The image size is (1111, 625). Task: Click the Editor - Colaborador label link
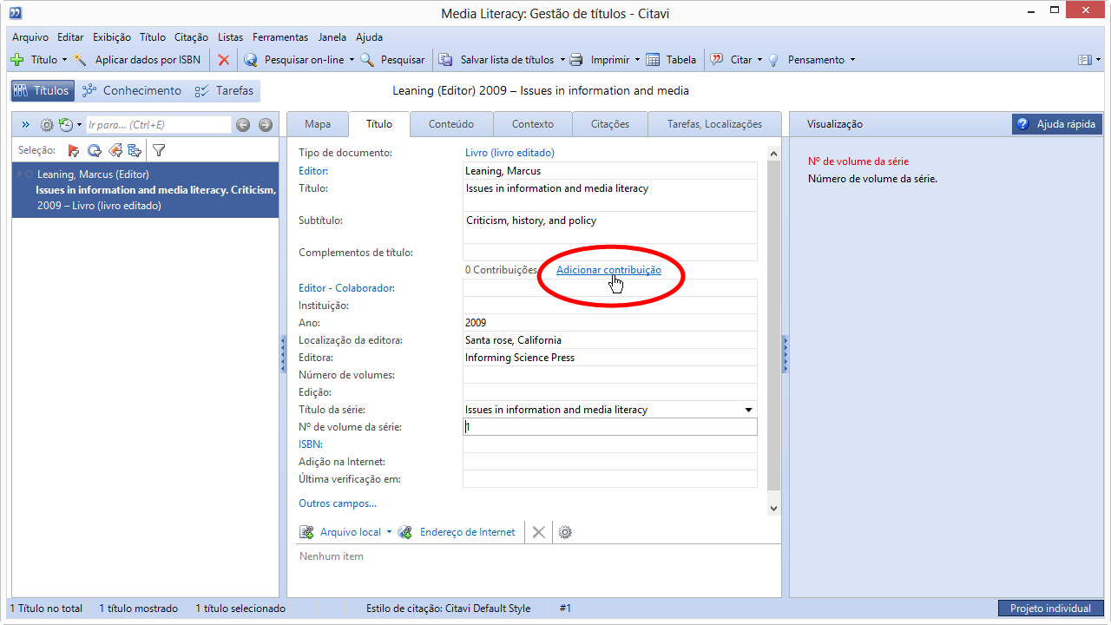click(346, 288)
